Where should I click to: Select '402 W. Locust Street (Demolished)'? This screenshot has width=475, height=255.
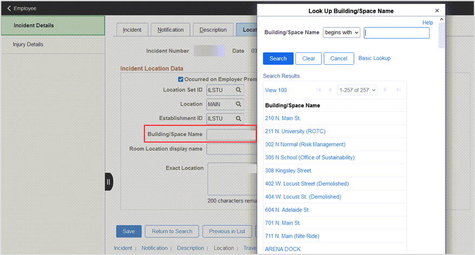coord(307,184)
